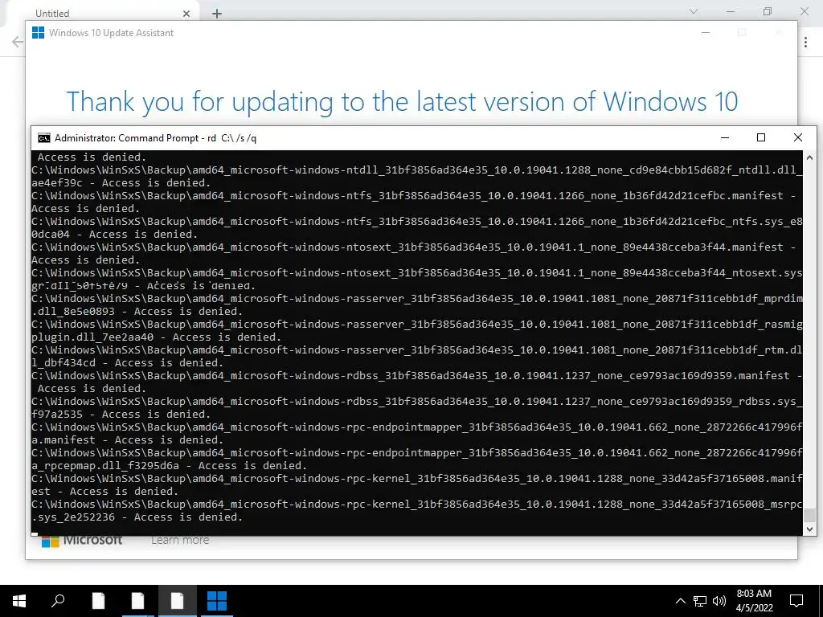Open a new browser tab
The image size is (823, 617).
coord(217,14)
